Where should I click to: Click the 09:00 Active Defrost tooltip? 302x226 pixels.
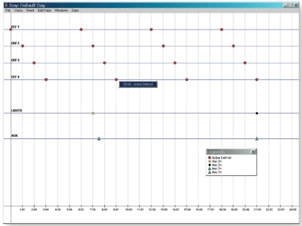(138, 84)
